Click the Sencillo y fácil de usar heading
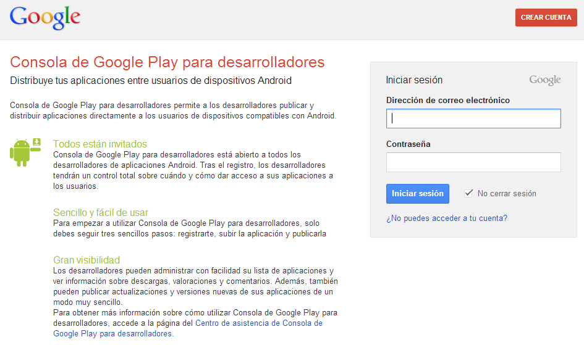584x345 pixels. point(101,213)
